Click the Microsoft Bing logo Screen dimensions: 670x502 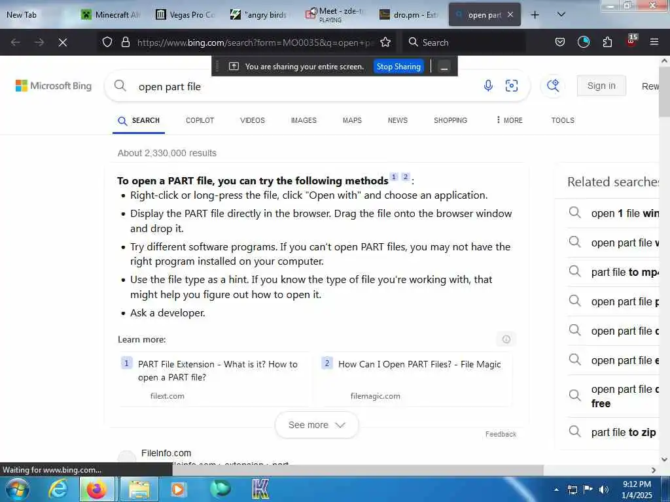(54, 86)
